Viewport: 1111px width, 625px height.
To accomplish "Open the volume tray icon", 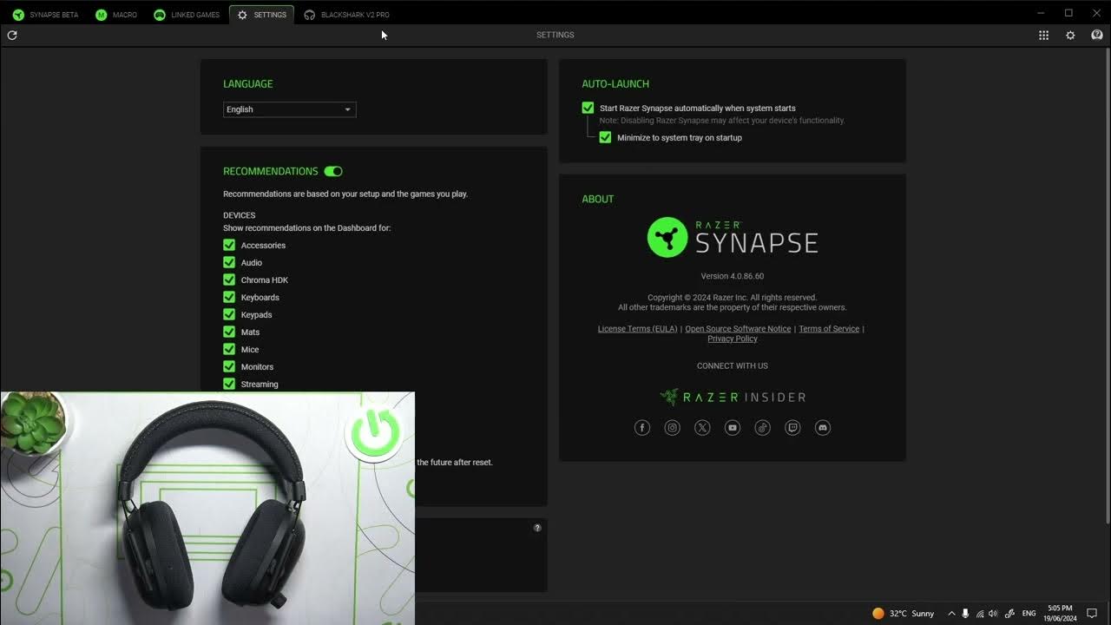I will point(993,613).
